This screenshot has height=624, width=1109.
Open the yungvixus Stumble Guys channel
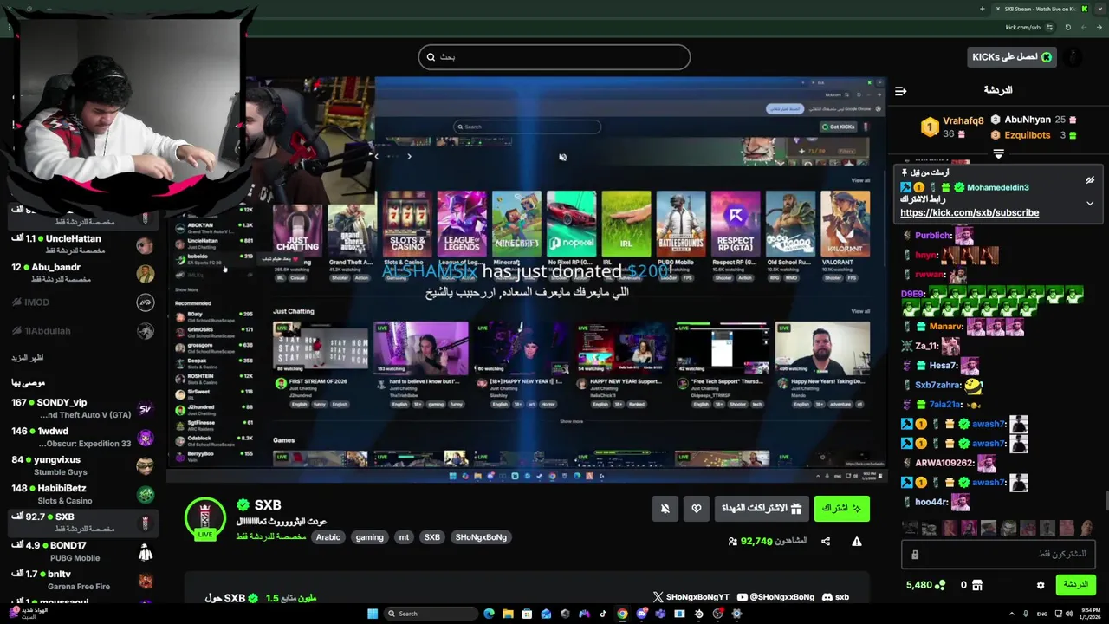click(x=82, y=465)
